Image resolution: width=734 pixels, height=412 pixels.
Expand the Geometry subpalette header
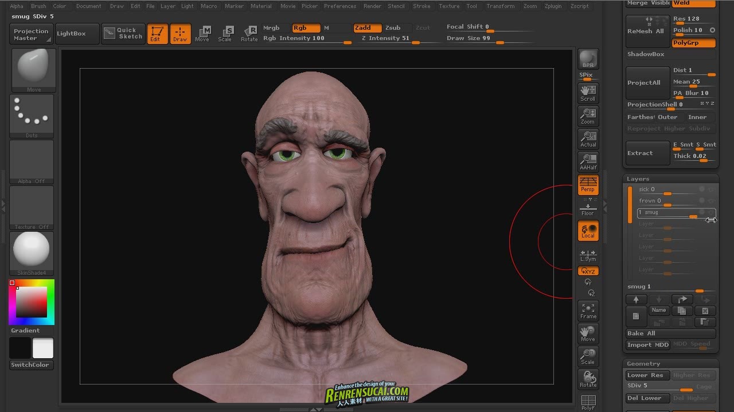pyautogui.click(x=643, y=363)
